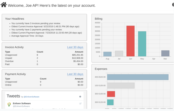The image size is (174, 111).
Task: Click the Overdue row in Invoice Activity
Action: (x=44, y=61)
